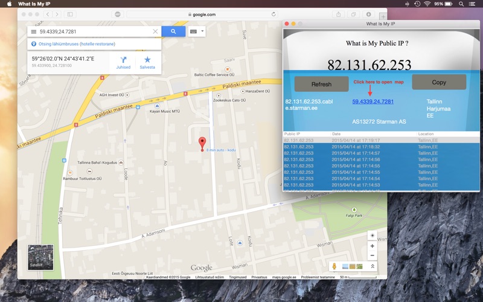Go back in Safari

(x=48, y=14)
